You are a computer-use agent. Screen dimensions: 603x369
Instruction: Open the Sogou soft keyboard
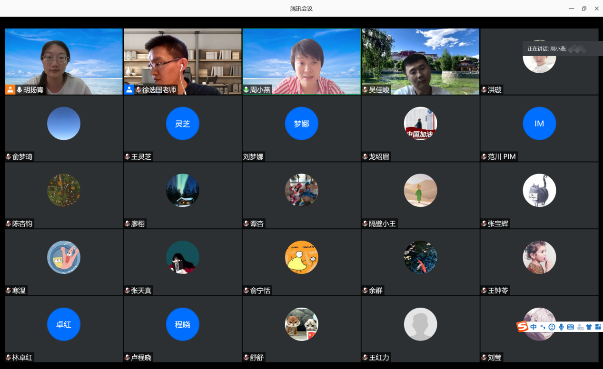[570, 327]
